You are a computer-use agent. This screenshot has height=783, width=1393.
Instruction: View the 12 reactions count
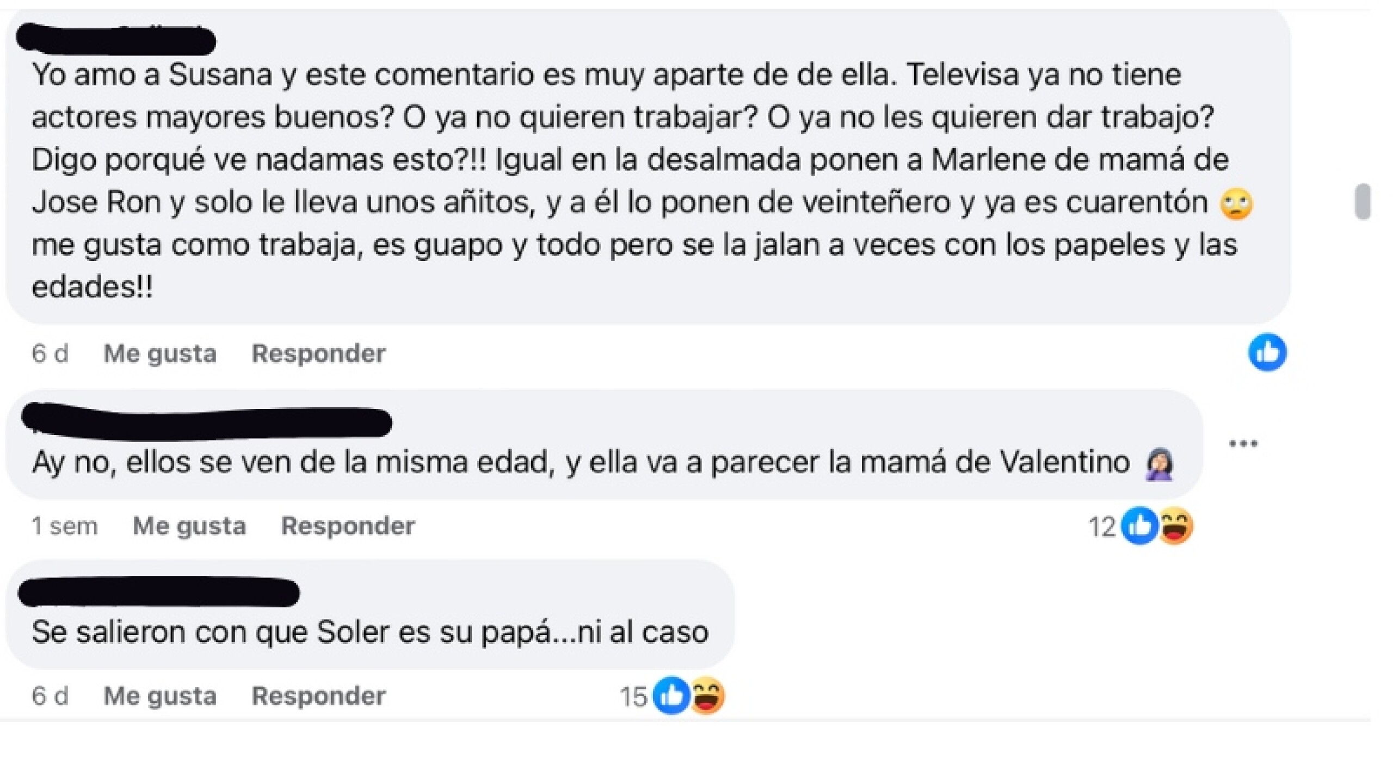tap(1102, 526)
